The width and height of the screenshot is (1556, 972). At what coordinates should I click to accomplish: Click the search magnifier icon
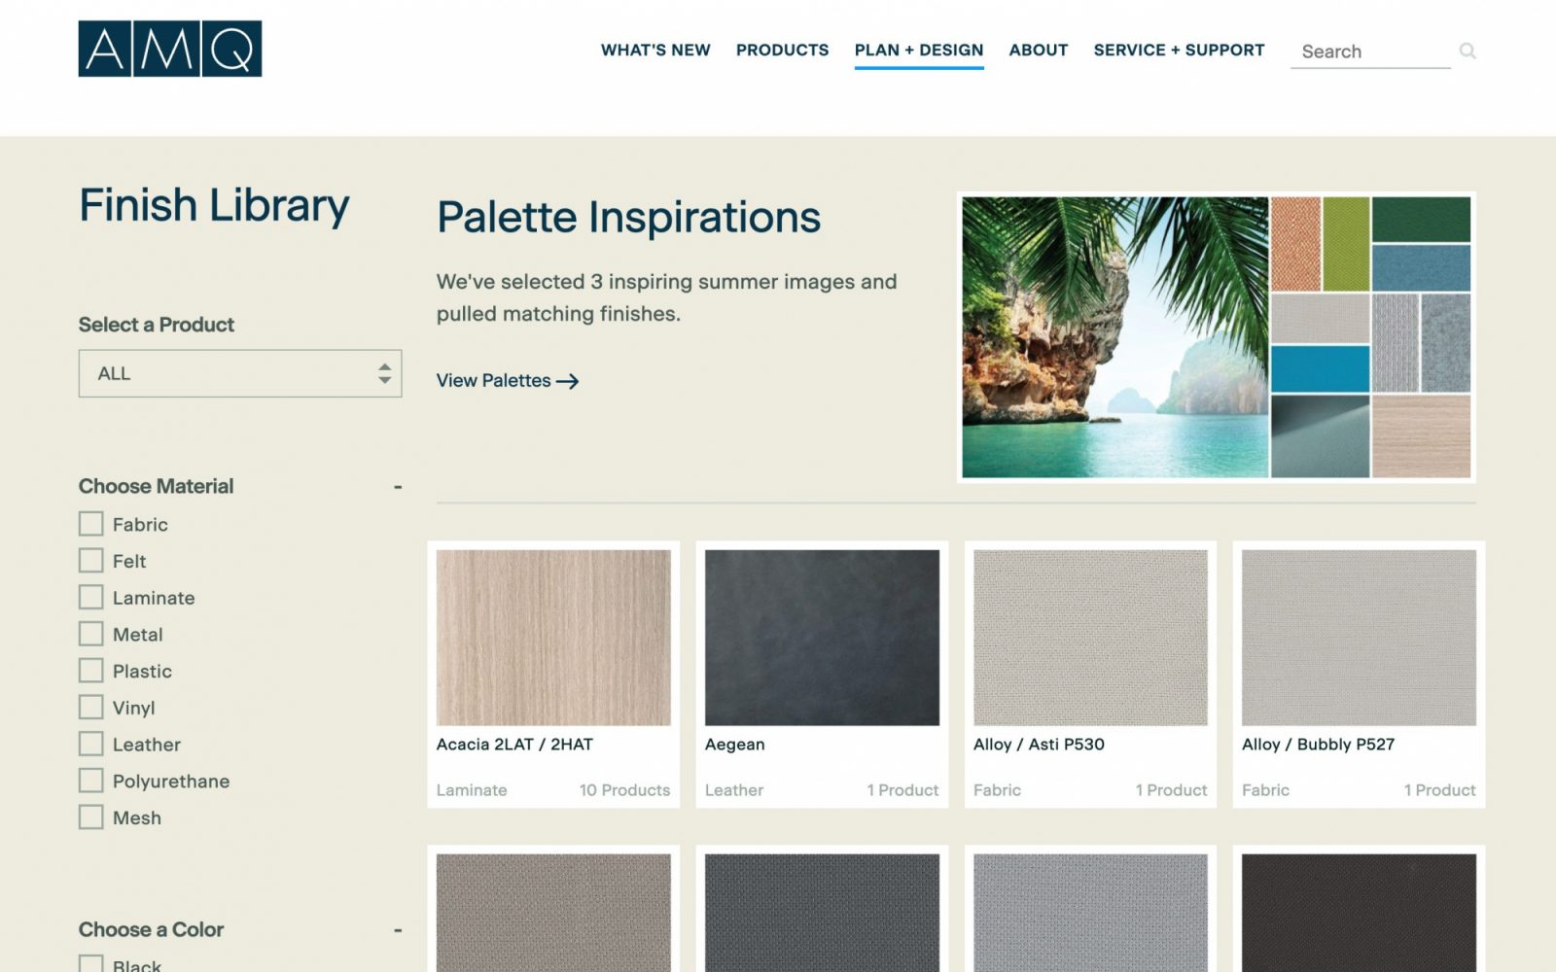[x=1468, y=51]
